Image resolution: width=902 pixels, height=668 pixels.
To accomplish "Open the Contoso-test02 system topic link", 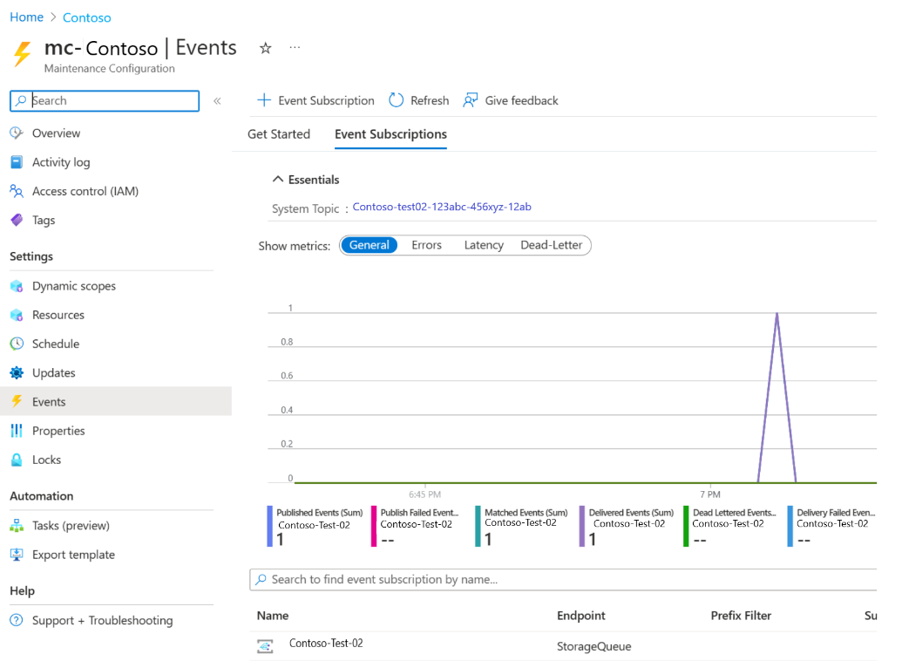I will click(x=442, y=208).
